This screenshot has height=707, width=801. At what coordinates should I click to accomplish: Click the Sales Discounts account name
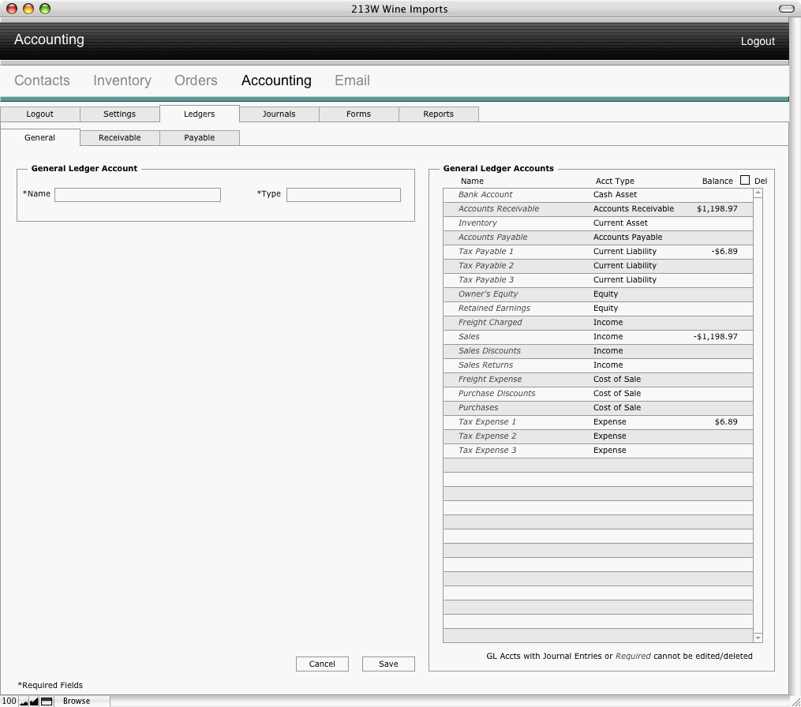pyautogui.click(x=489, y=350)
